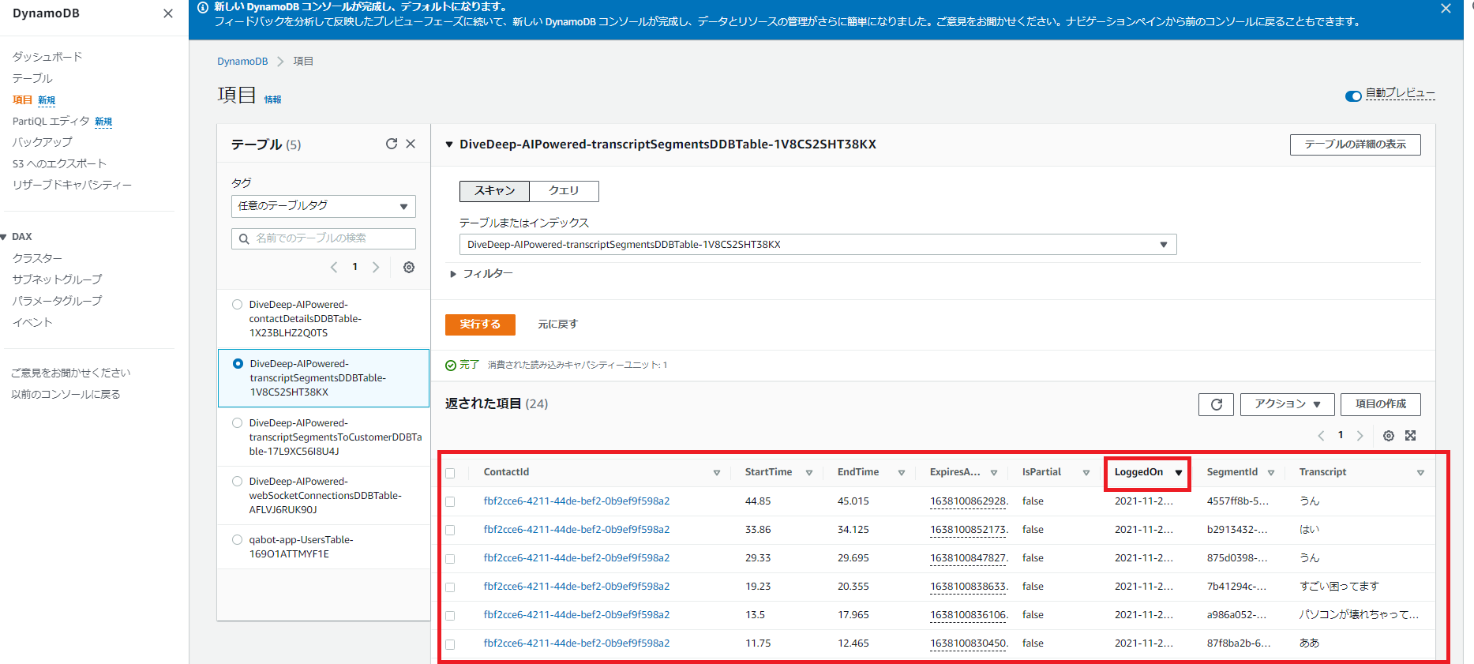Open table or index selection dropdown
Image resolution: width=1474 pixels, height=664 pixels.
point(818,245)
